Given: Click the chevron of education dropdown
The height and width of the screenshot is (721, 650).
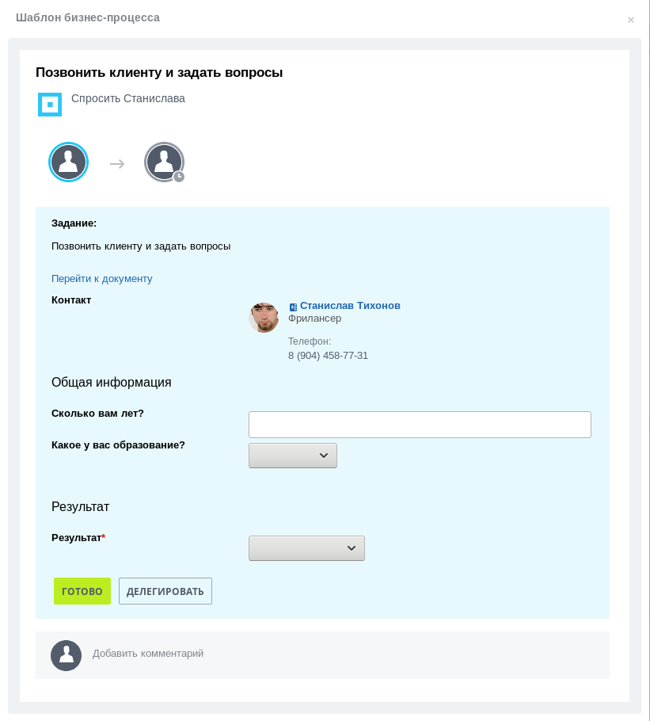Looking at the screenshot, I should (323, 456).
